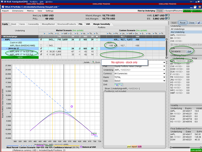Click the date field showing 20140418
202x152 pixels.
pos(178,52)
